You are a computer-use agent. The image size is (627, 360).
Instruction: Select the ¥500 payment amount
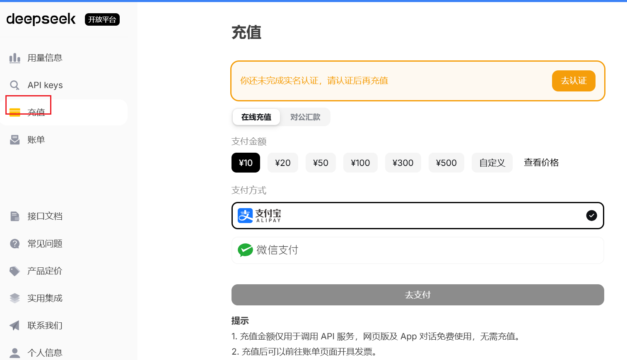click(446, 163)
